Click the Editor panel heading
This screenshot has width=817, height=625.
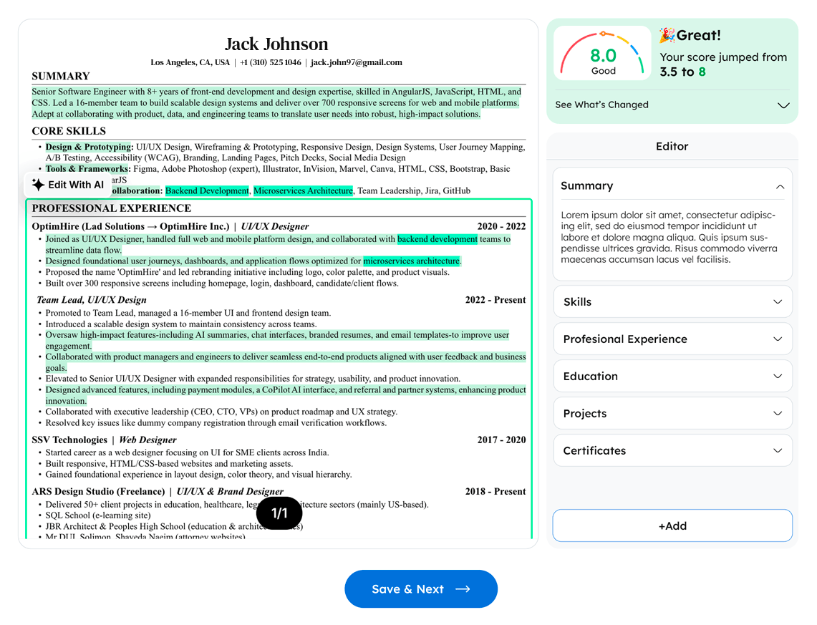672,146
